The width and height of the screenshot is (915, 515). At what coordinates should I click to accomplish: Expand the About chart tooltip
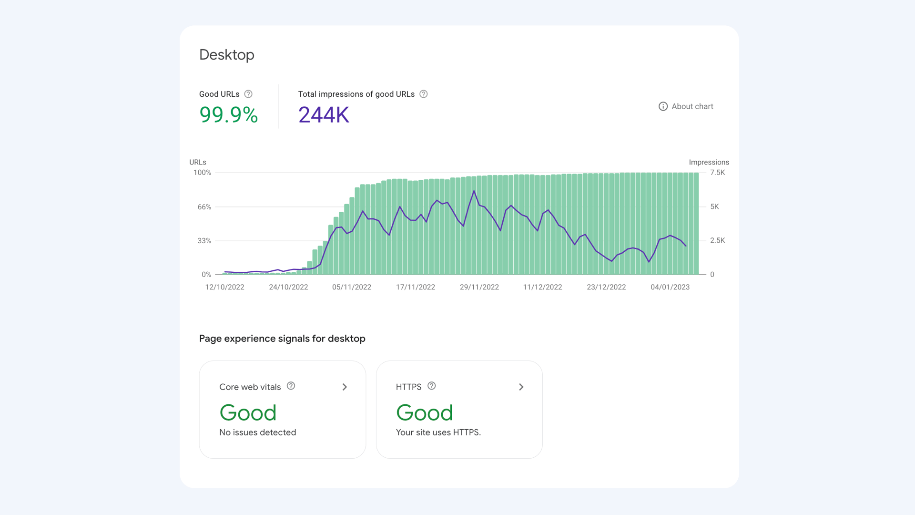coord(685,106)
